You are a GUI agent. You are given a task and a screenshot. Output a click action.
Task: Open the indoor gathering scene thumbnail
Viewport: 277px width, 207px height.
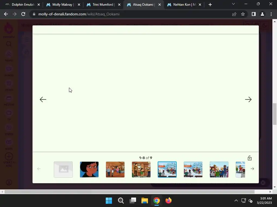coord(115,170)
